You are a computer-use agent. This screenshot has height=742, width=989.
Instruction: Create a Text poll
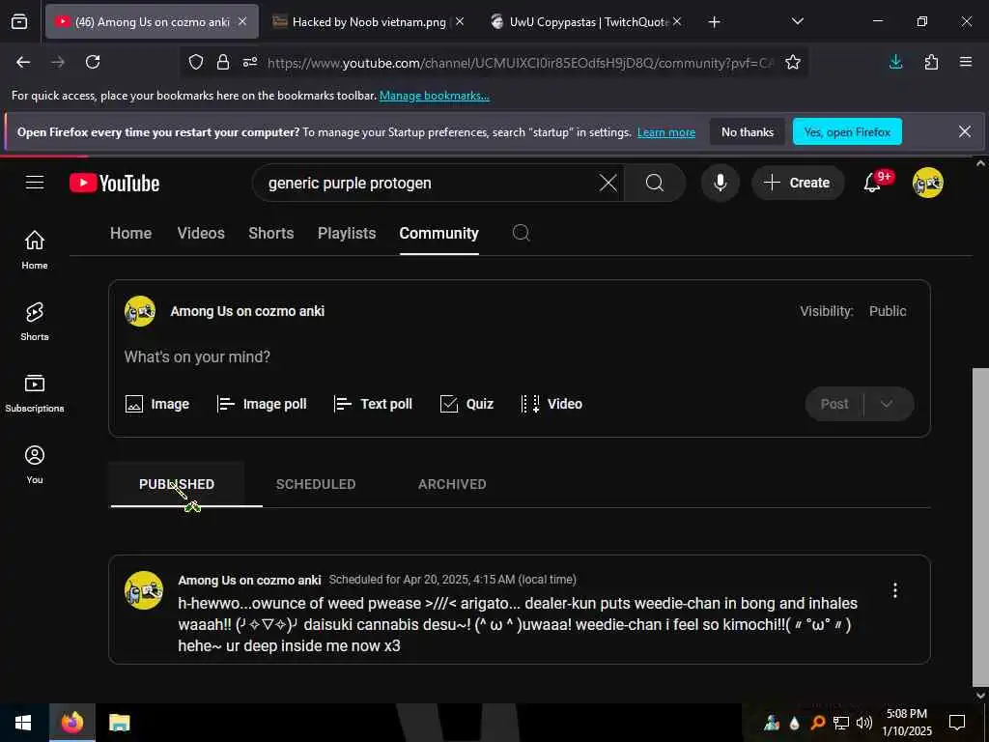coord(373,404)
